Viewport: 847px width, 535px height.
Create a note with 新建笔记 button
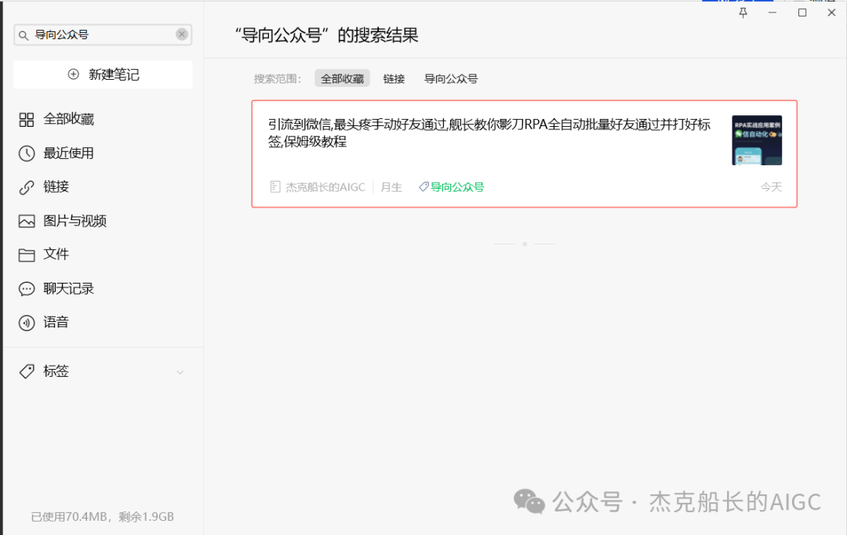coord(103,74)
